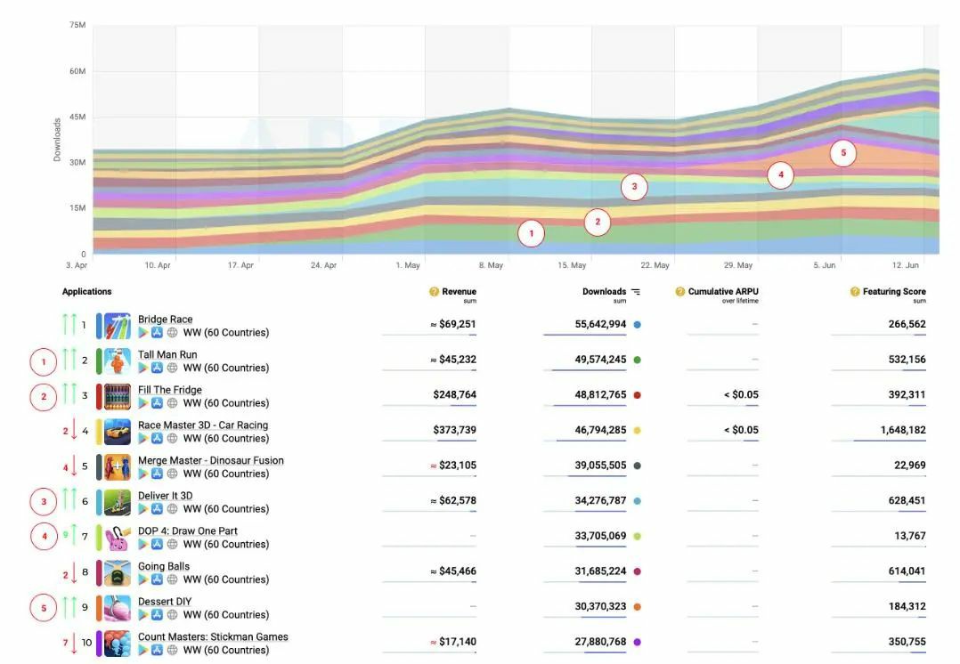Open the Going Balls app icon

[117, 573]
